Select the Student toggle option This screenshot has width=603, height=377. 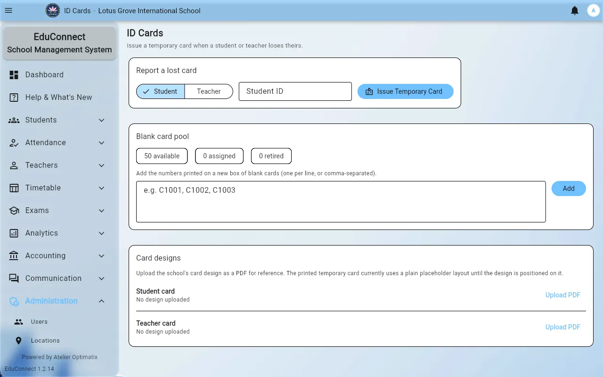tap(161, 91)
